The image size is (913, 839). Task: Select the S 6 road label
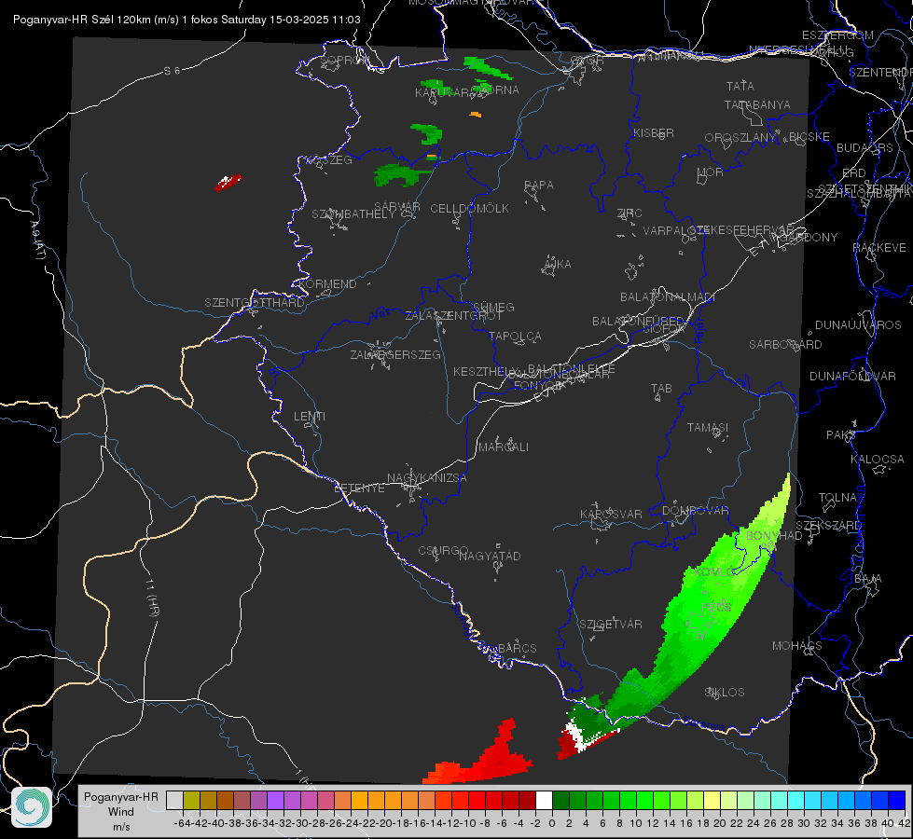pyautogui.click(x=172, y=71)
